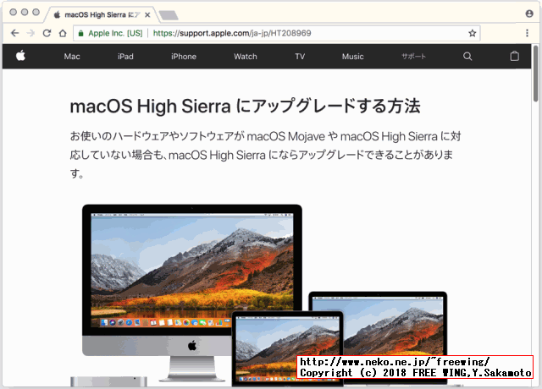Open the browser home page
The image size is (542, 389).
point(63,33)
